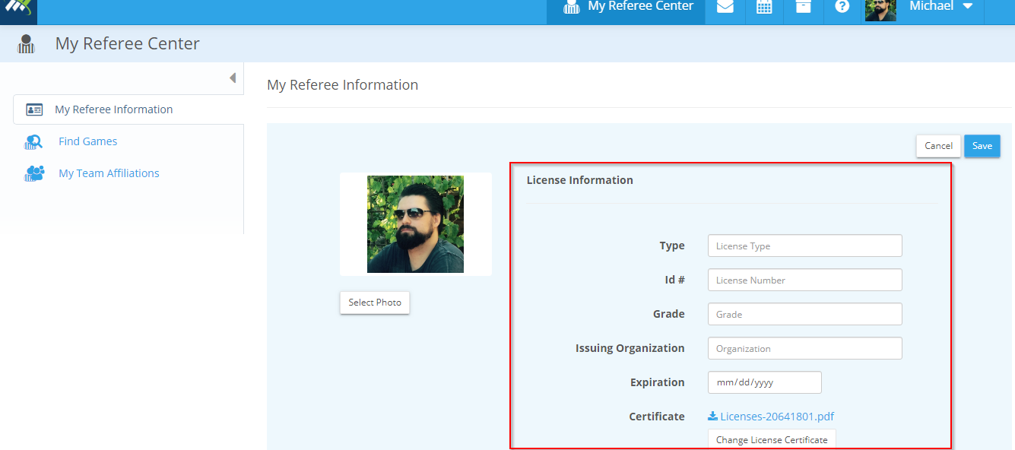The image size is (1015, 450).
Task: Click the download icon beside certificate file
Action: 712,416
